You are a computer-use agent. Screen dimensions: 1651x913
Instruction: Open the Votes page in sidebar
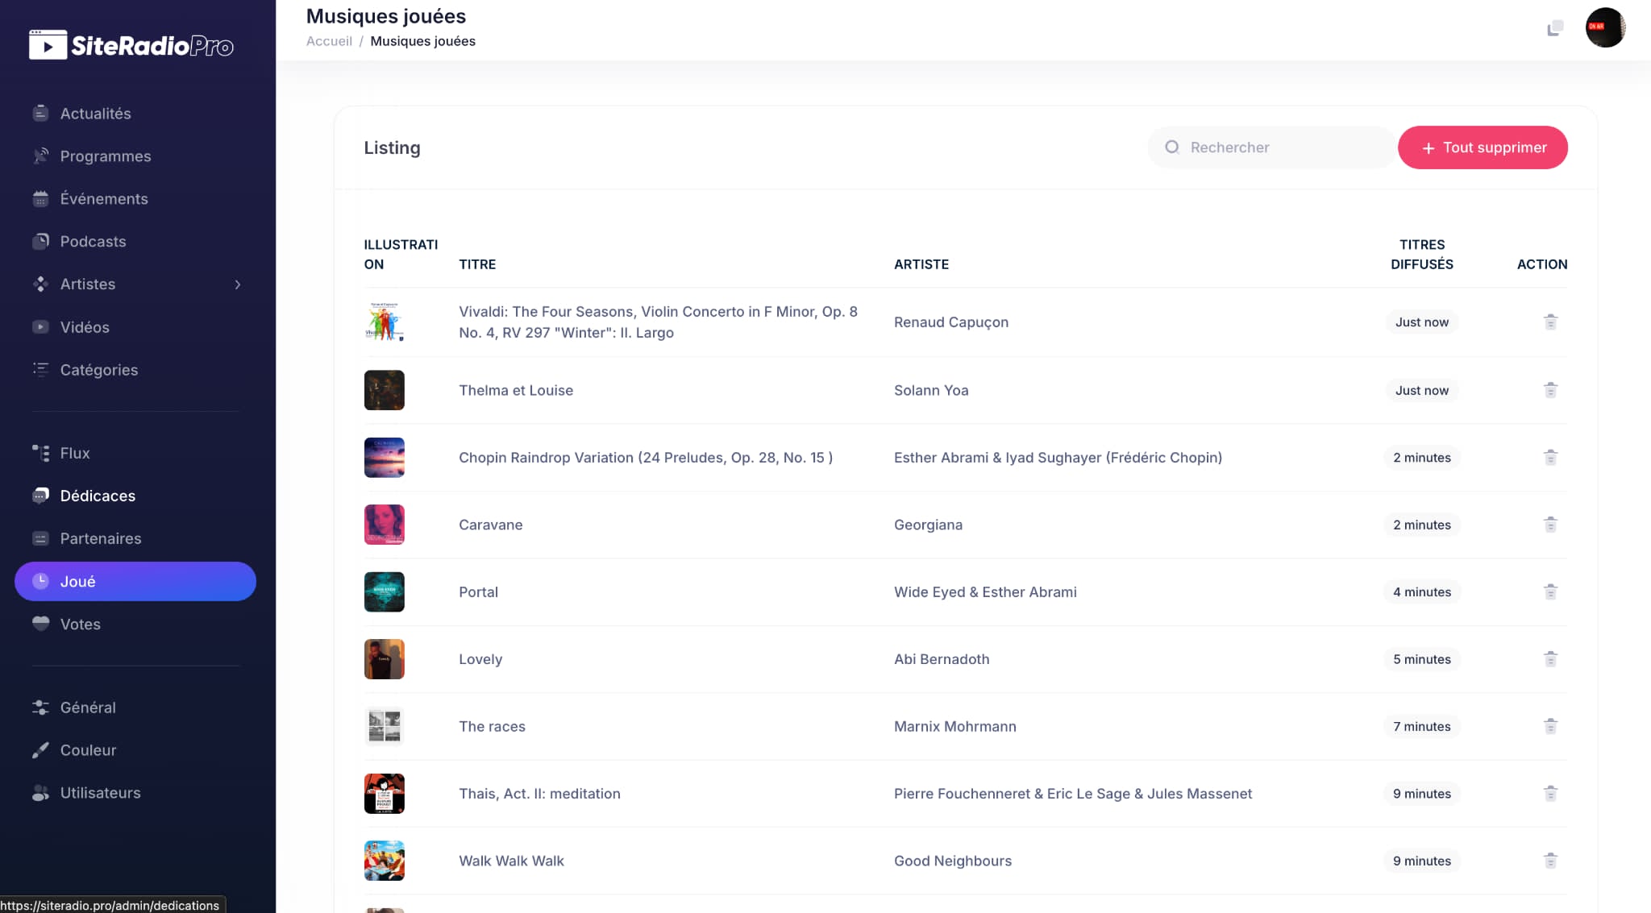(x=80, y=624)
